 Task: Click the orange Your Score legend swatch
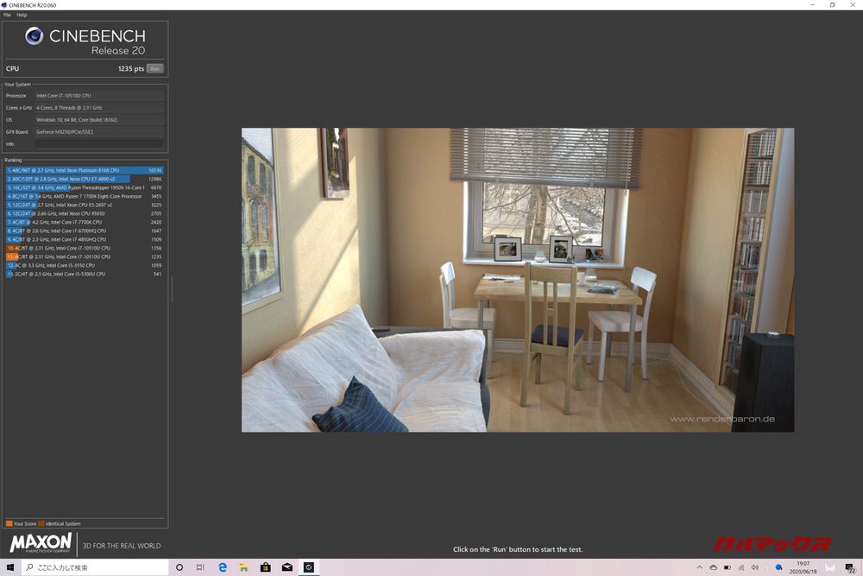tap(9, 523)
